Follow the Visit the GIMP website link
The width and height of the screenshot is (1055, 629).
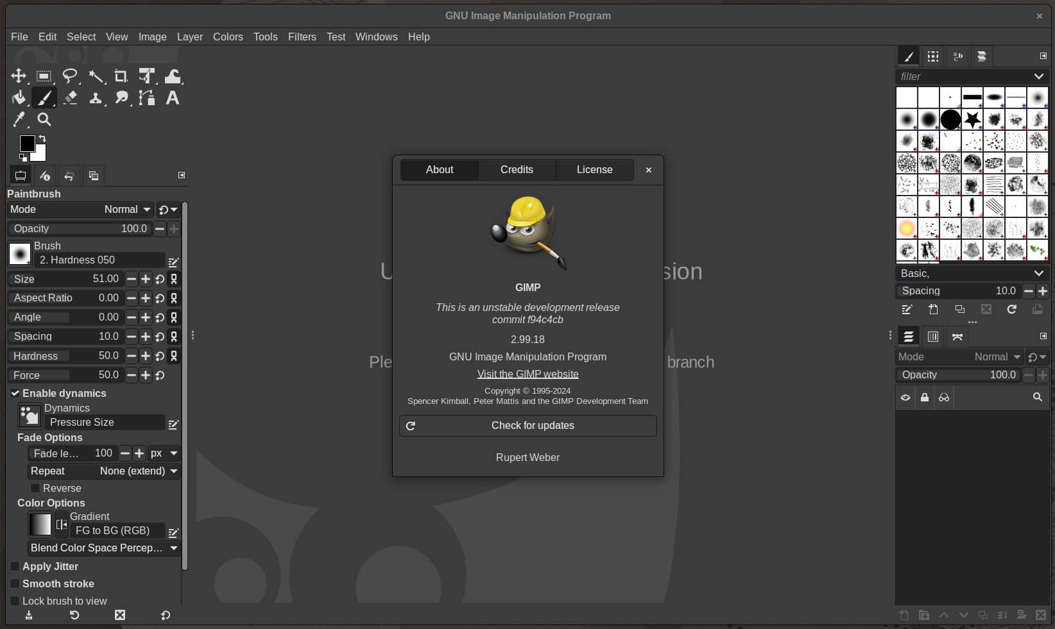[x=527, y=374]
